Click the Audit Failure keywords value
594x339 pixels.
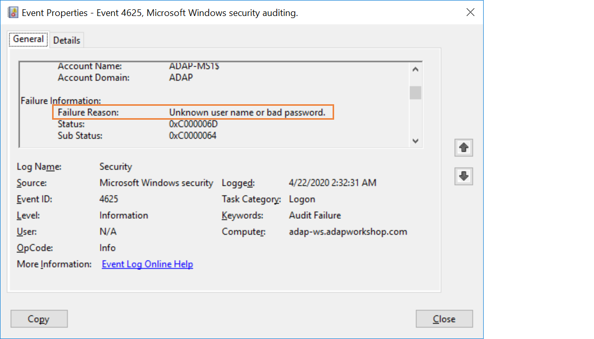(x=315, y=215)
